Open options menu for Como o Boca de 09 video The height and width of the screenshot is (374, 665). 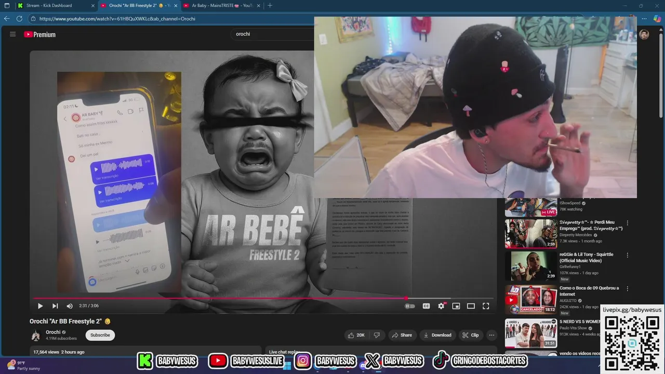pyautogui.click(x=627, y=288)
